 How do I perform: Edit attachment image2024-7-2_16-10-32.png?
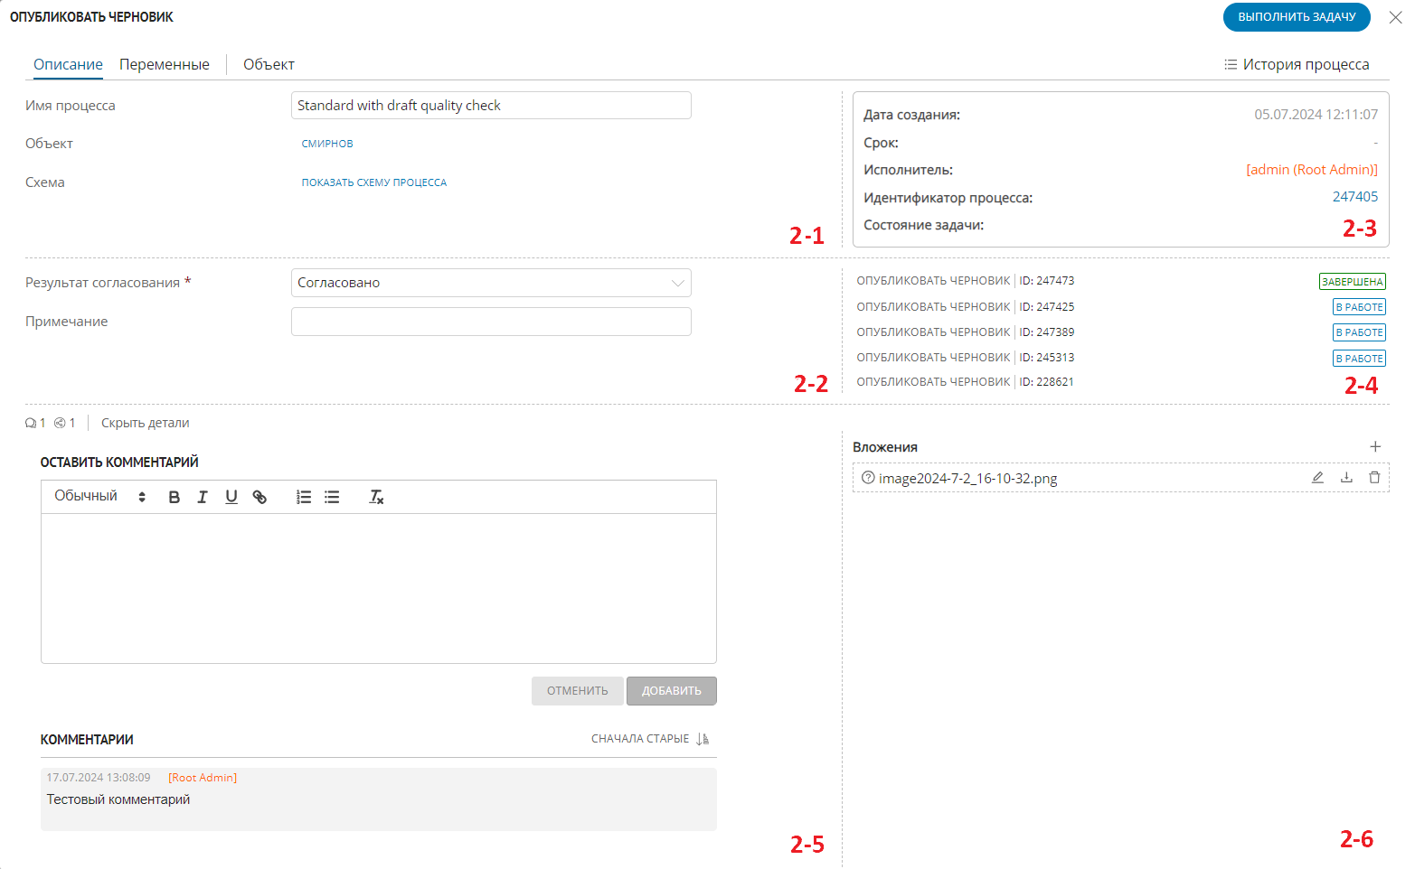[x=1317, y=478]
